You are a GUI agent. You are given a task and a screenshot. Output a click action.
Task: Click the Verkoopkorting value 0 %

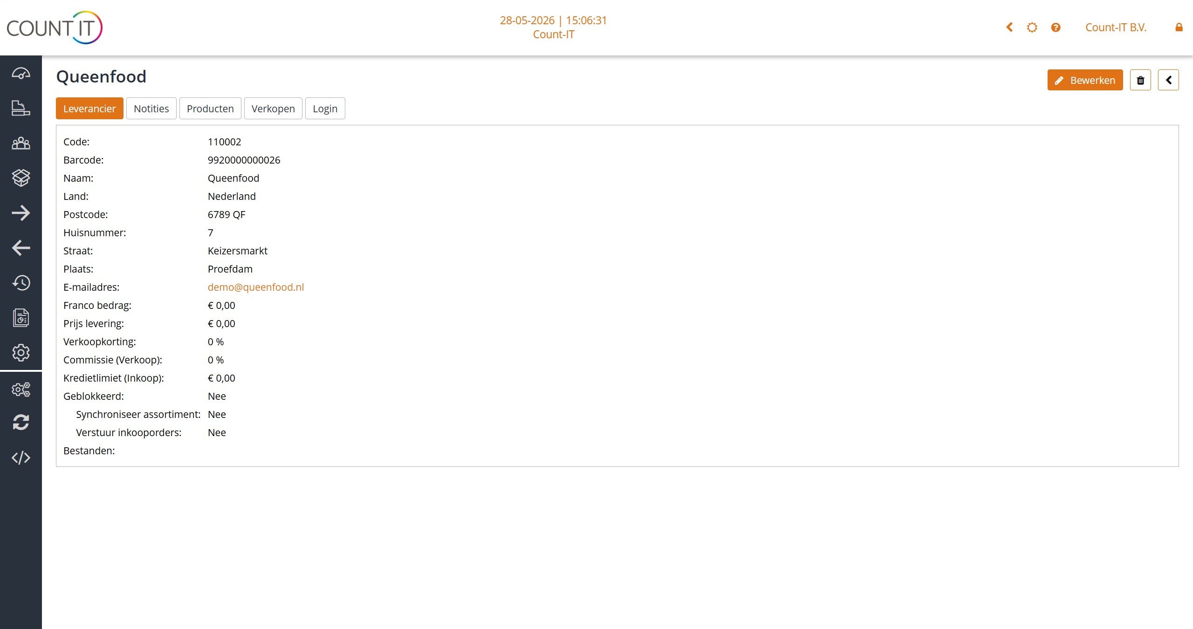click(216, 342)
